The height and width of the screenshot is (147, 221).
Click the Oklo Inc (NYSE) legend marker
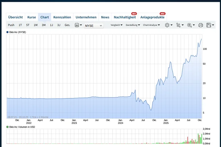7,32
